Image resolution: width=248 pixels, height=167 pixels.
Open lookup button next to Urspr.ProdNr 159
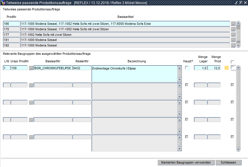click(x=31, y=68)
